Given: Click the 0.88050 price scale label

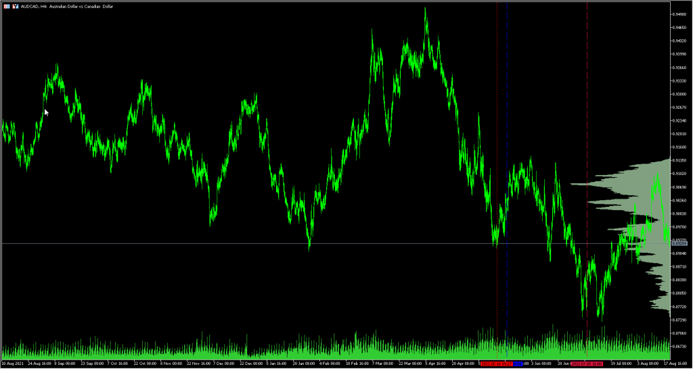Looking at the screenshot, I should coord(679,293).
